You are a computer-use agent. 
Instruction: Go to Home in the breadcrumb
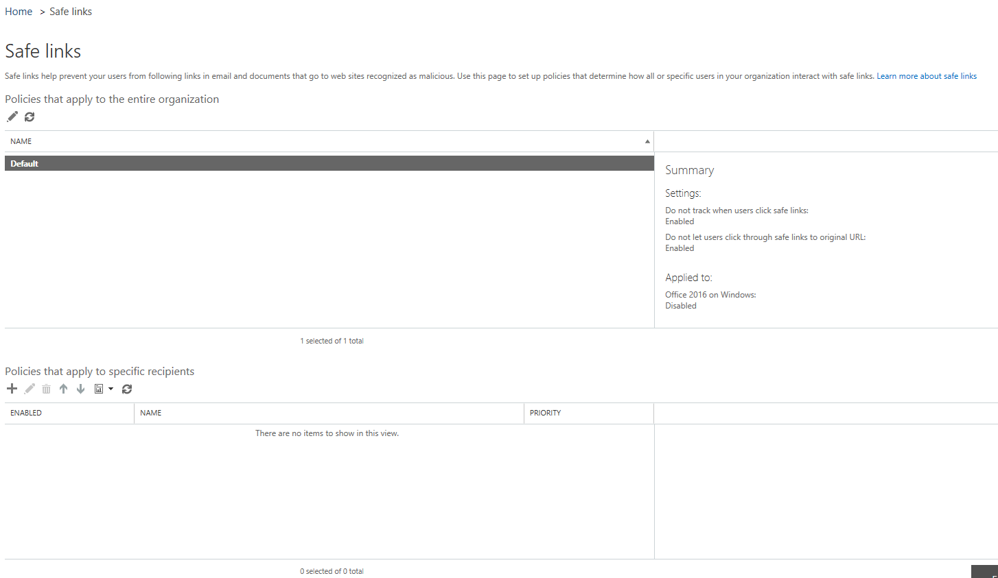[19, 12]
